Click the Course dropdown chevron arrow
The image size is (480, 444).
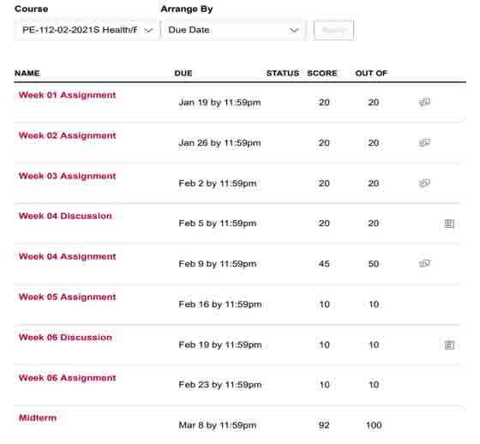(x=148, y=30)
